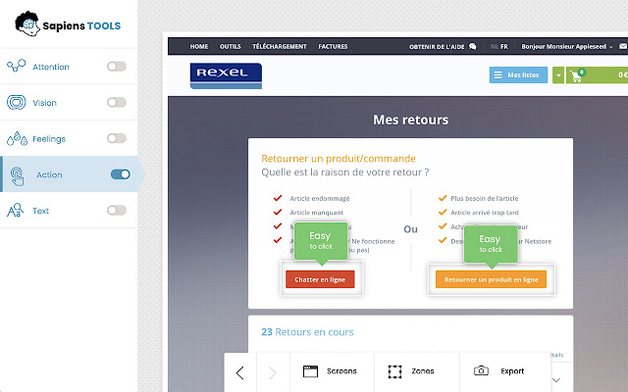Open the Mes listes button
The image size is (628, 392).
[x=518, y=75]
